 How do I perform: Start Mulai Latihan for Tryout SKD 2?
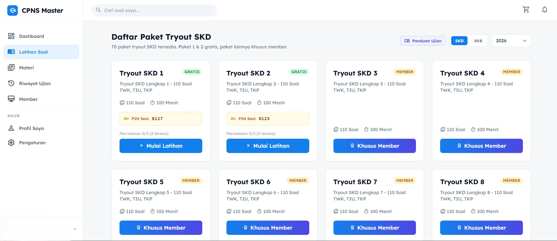pos(268,146)
